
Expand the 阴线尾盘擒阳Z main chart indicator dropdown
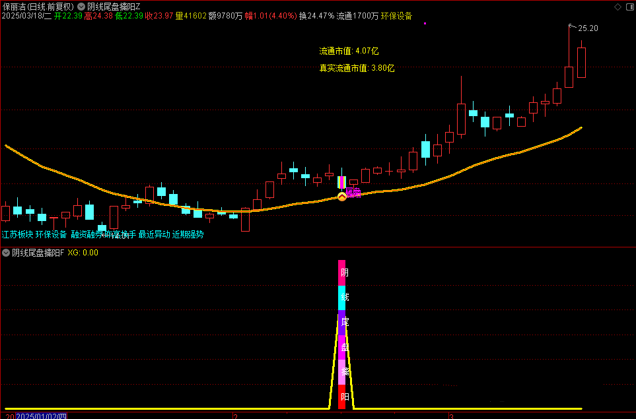(81, 6)
